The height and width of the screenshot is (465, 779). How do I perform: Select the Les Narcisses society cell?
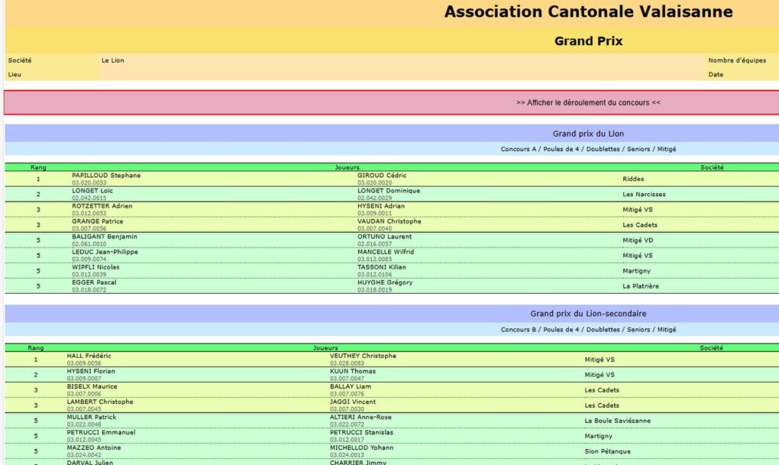[x=644, y=194]
